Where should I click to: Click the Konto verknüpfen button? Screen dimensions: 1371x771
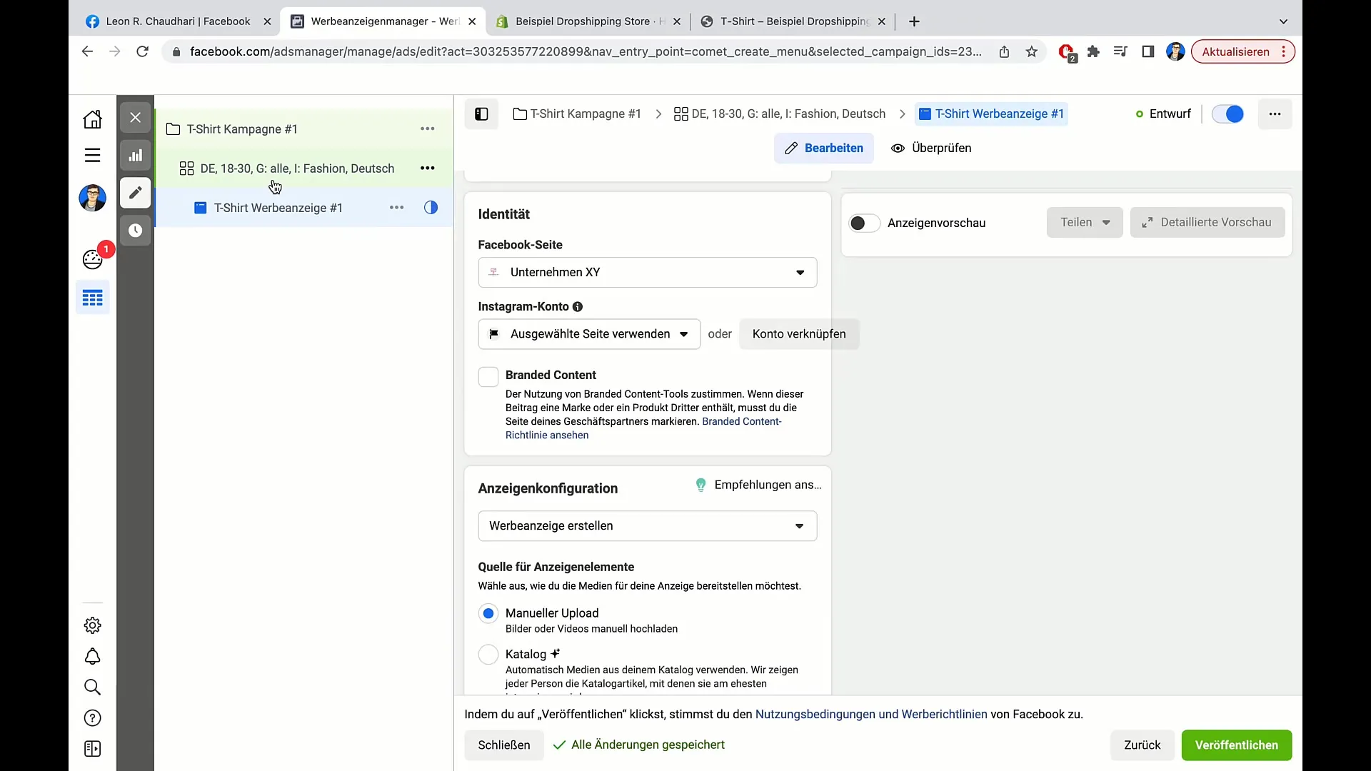pos(799,334)
